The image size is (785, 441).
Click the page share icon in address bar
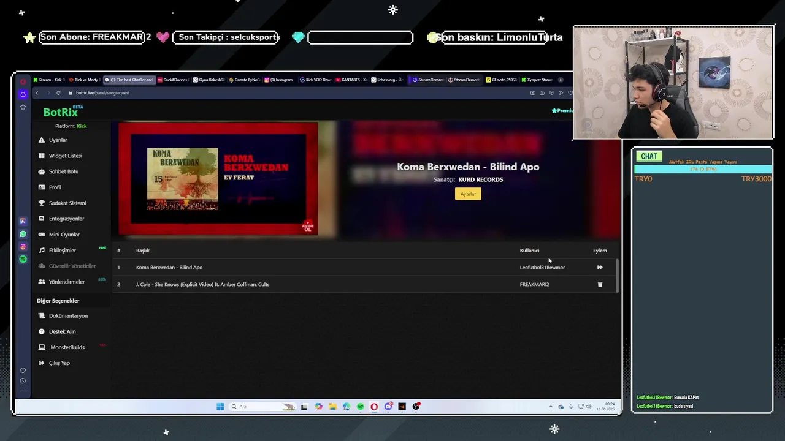pos(532,93)
